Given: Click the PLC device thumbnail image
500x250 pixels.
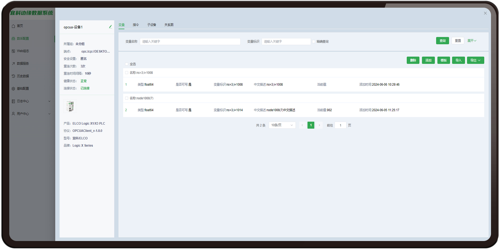Looking at the screenshot, I should coord(70,106).
